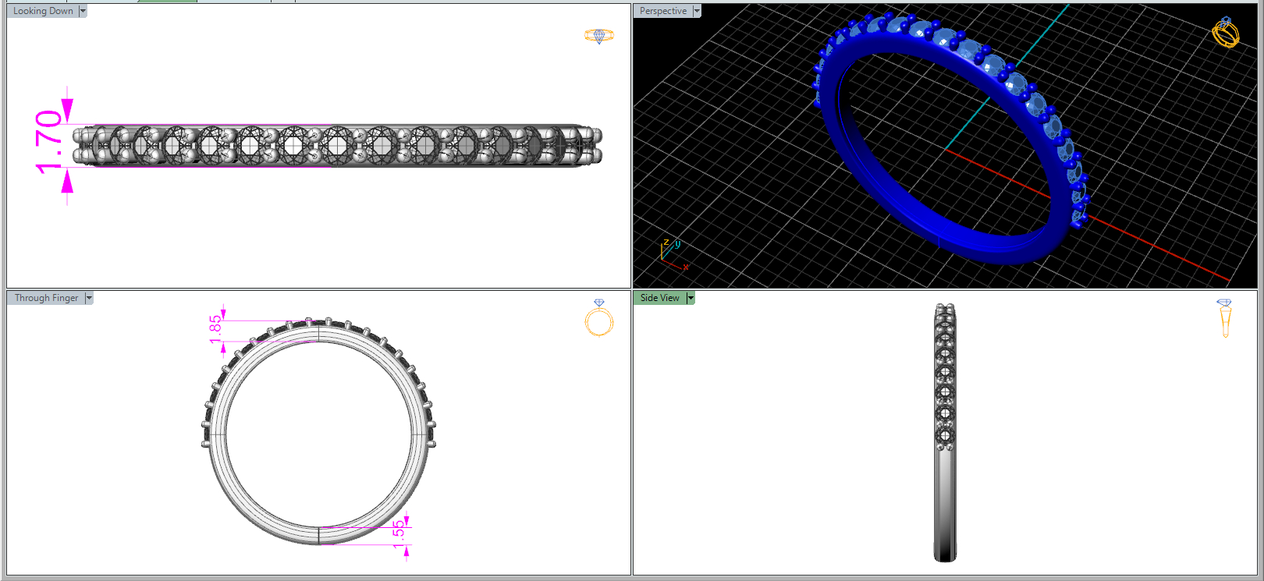
Task: Select the Looking Down viewport title
Action: click(x=43, y=11)
